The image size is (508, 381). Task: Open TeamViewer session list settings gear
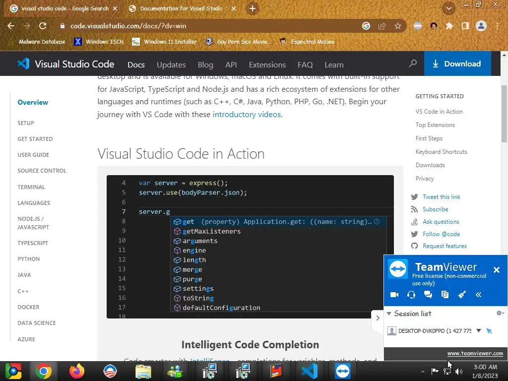tap(500, 313)
